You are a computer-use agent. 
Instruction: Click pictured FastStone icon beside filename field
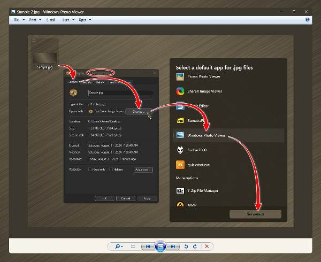[73, 93]
